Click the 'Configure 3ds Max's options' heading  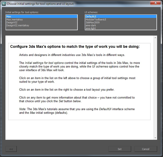[75, 46]
